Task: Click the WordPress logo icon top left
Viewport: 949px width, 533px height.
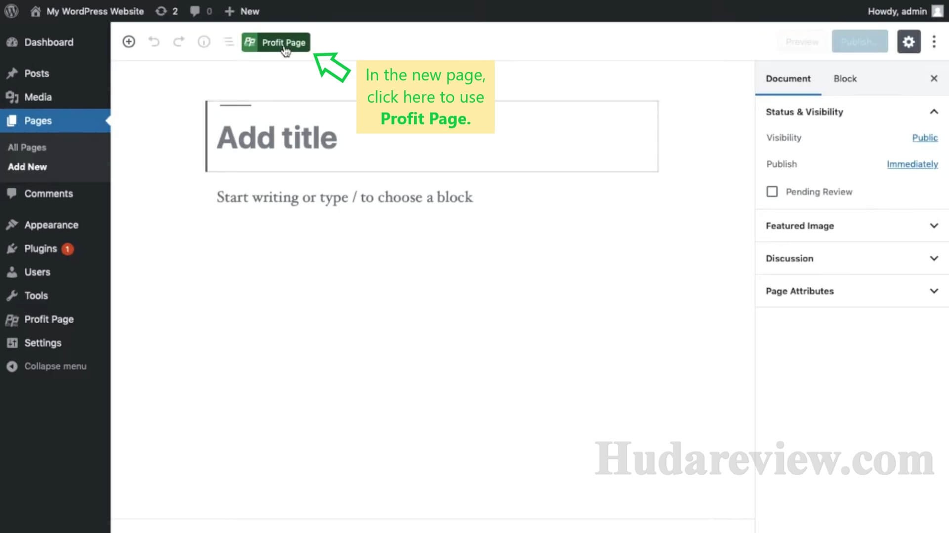Action: pos(11,11)
